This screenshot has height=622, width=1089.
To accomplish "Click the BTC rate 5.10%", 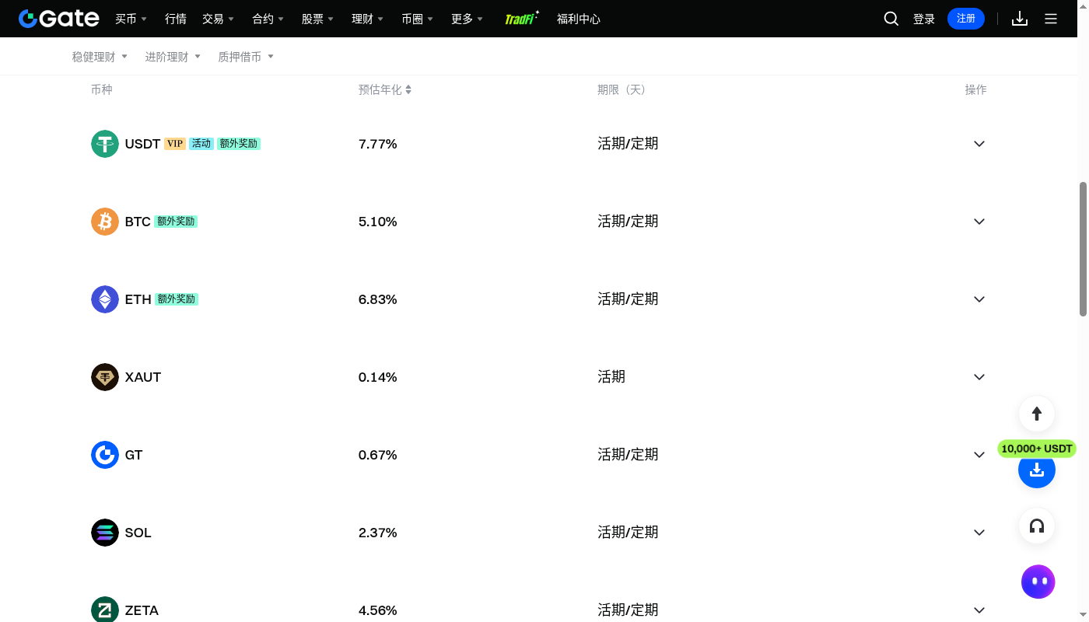I will [x=378, y=222].
